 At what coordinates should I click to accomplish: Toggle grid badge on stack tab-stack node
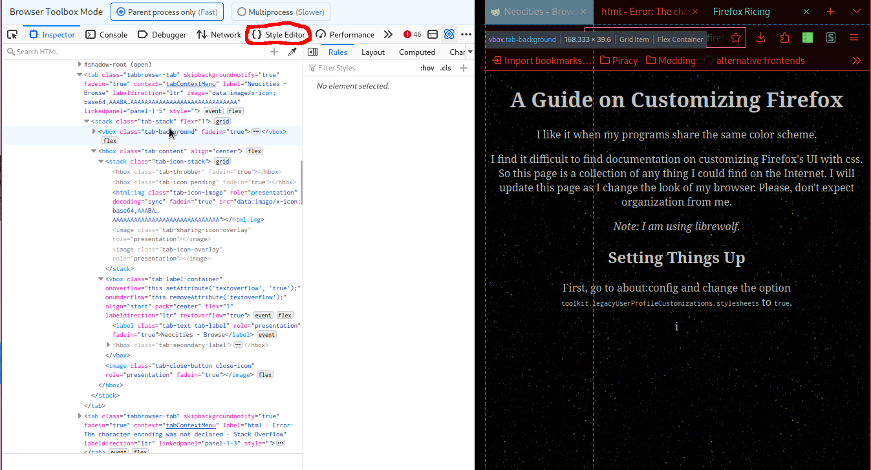pyautogui.click(x=222, y=122)
